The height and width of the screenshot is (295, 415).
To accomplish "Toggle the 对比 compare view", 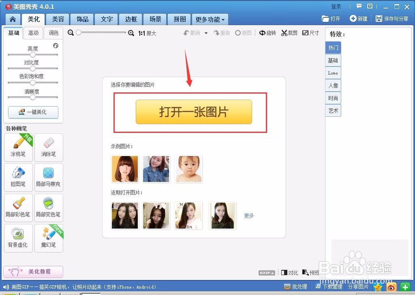I will [289, 273].
